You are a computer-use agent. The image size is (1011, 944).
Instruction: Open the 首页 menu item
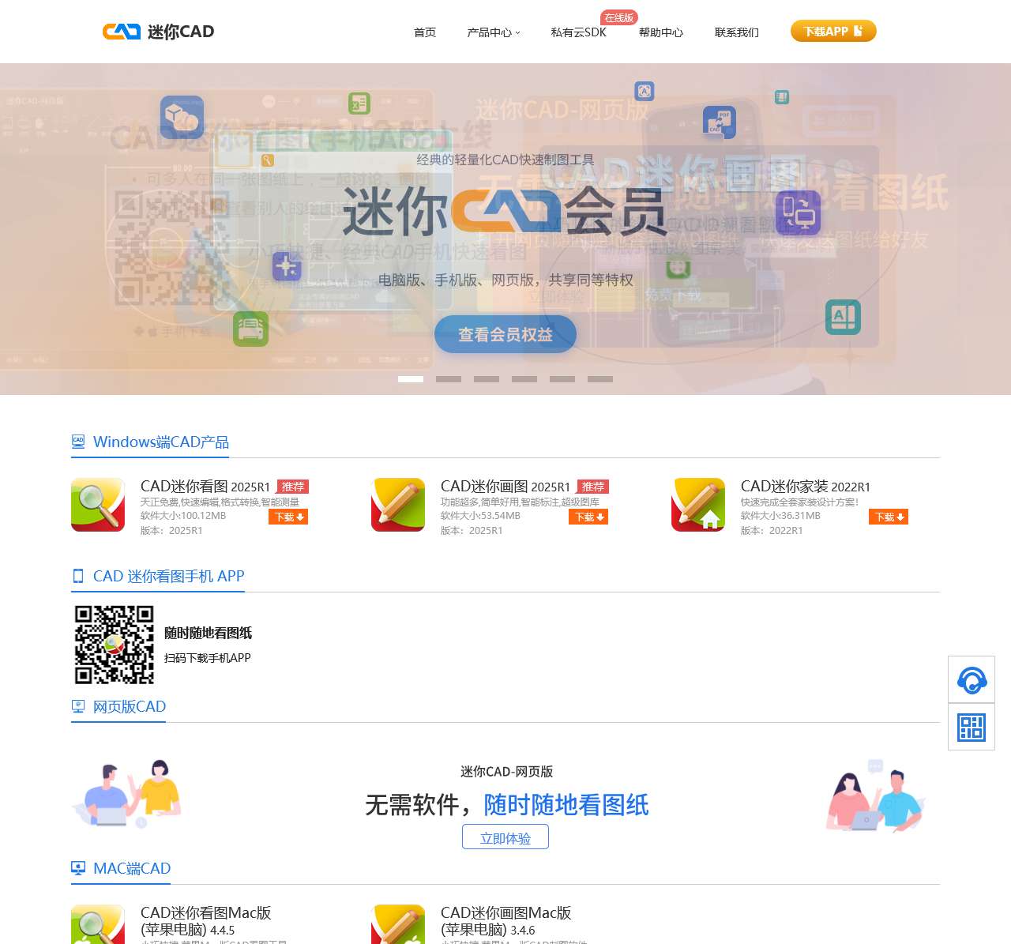tap(425, 32)
